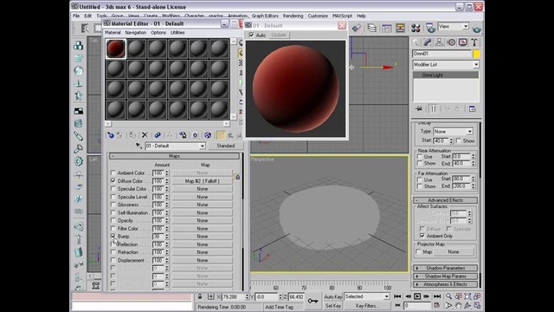Uncheck Auto in the 01 - Default preview window
Image resolution: width=554 pixels, height=312 pixels.
click(x=251, y=35)
